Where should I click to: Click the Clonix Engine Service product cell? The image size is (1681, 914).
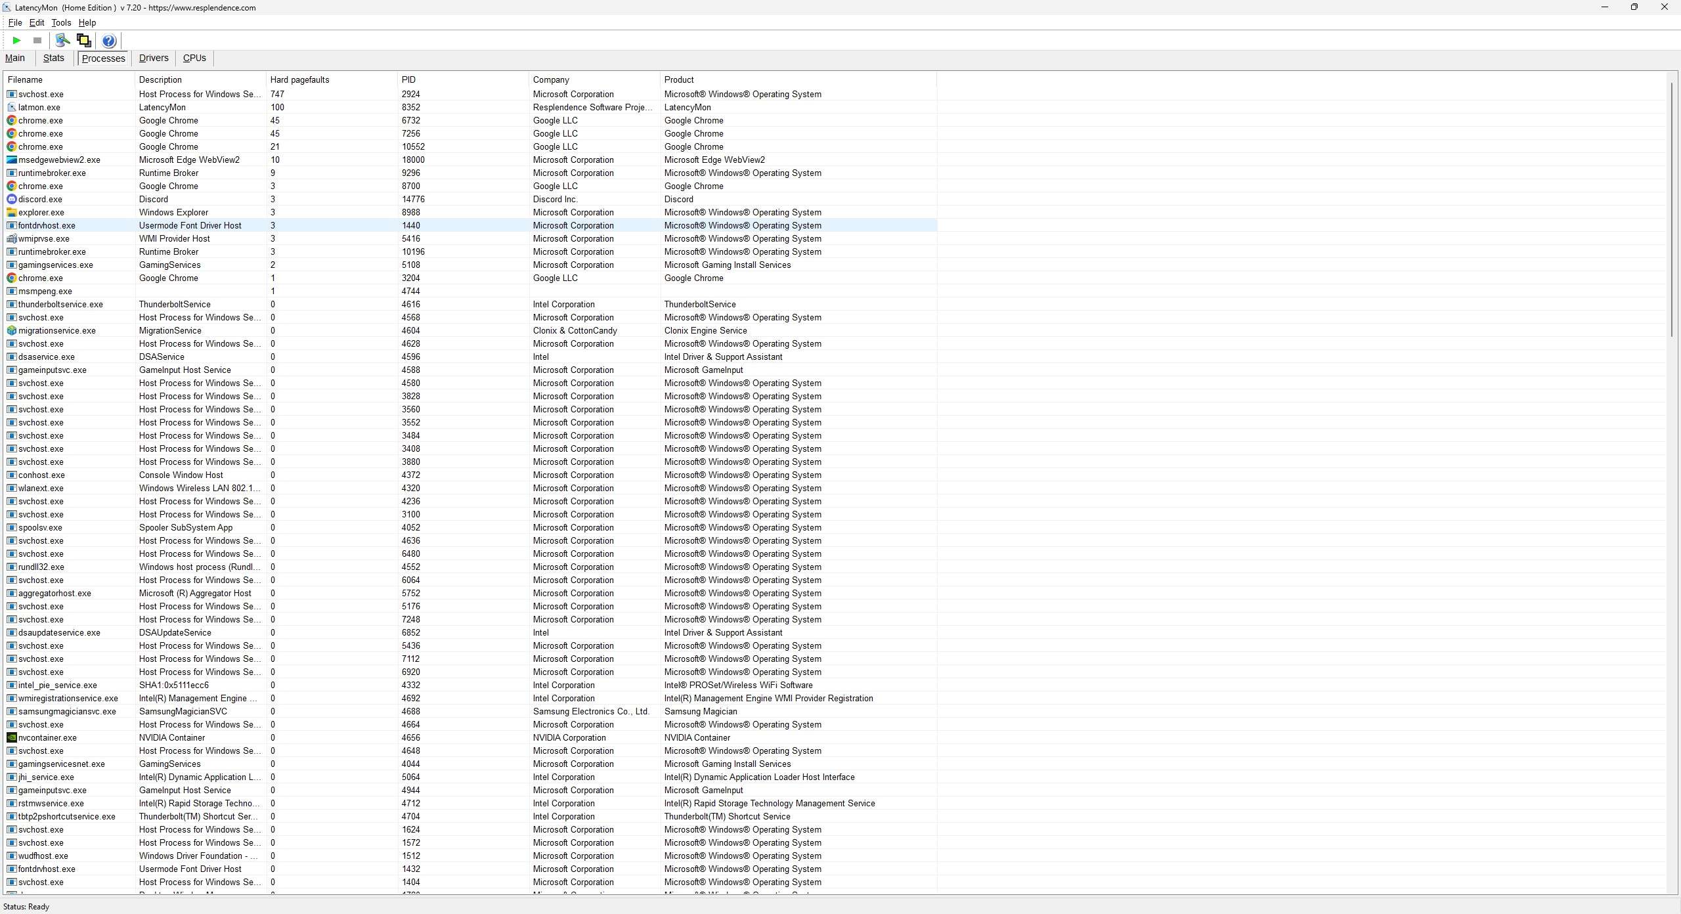706,330
